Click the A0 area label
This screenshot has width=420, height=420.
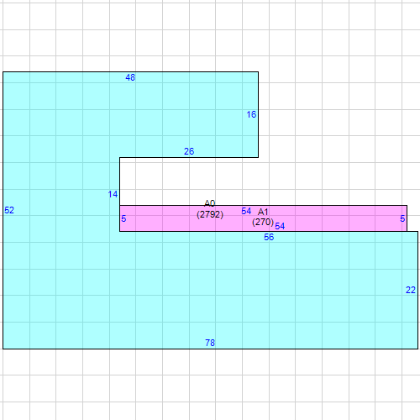coord(210,203)
